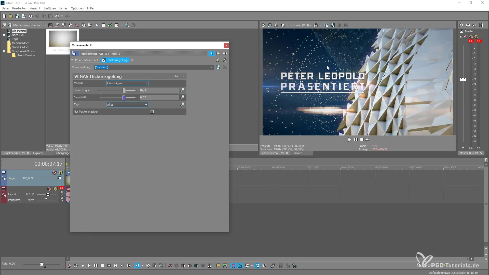The height and width of the screenshot is (275, 489).
Task: Open undo history dropdown arrow
Action: (62, 16)
